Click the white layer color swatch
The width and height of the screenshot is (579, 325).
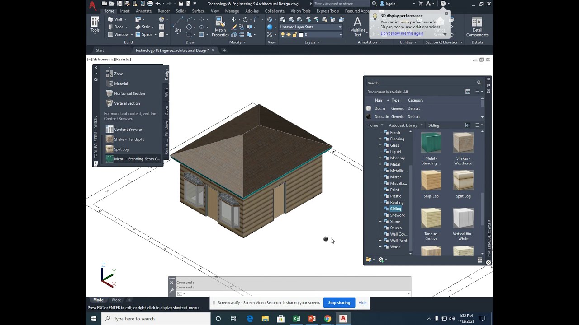click(300, 35)
